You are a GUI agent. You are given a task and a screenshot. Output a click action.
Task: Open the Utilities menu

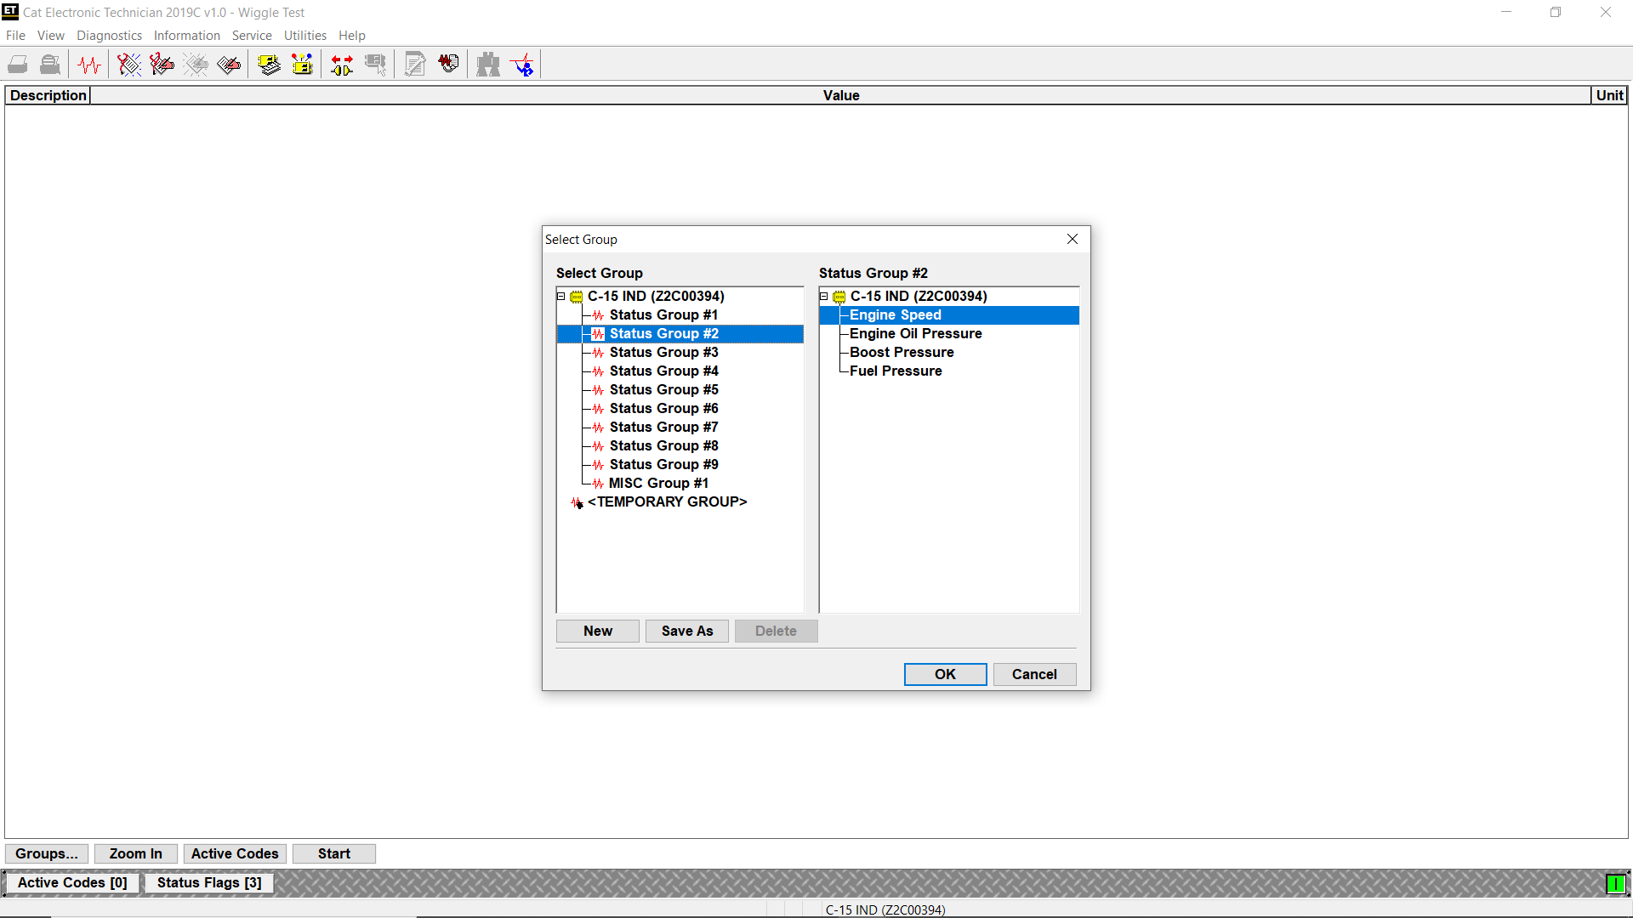click(304, 36)
